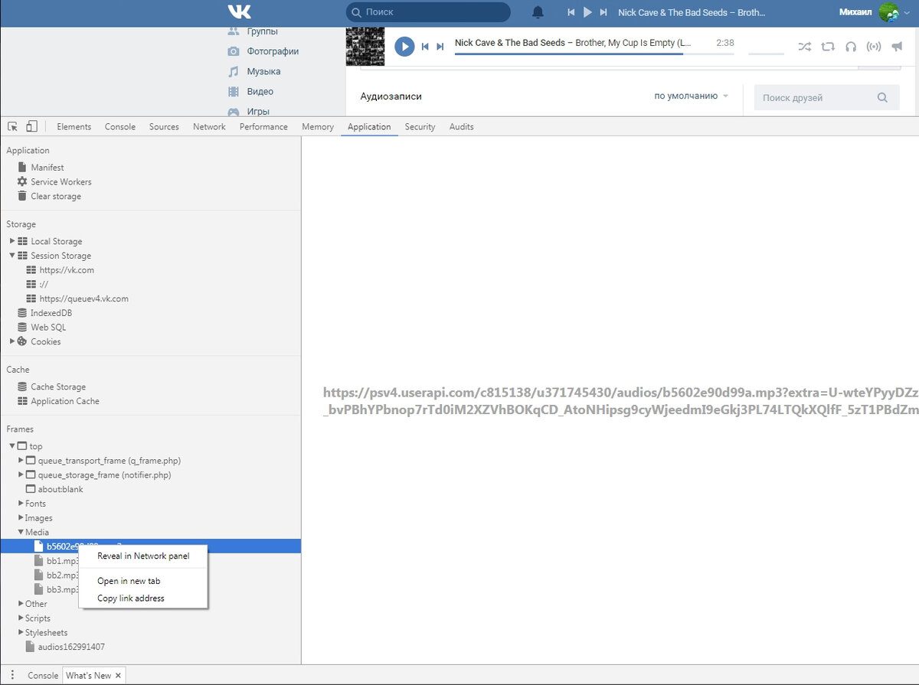Expand the Images folder

[x=21, y=518]
